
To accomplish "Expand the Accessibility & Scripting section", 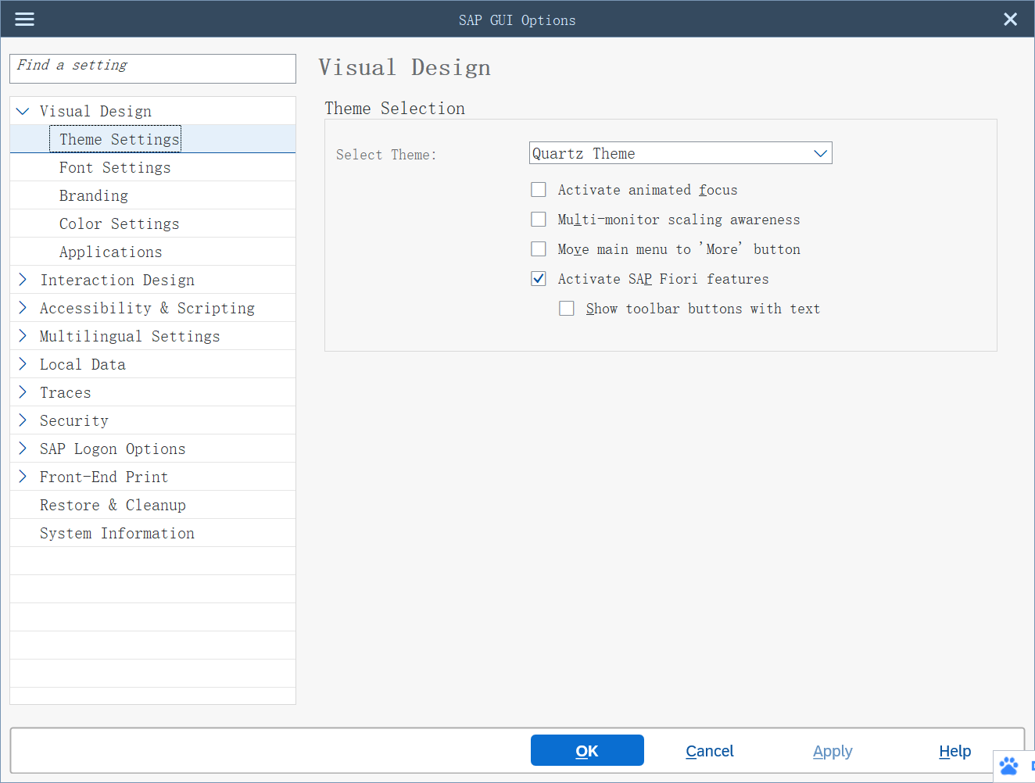I will (22, 307).
